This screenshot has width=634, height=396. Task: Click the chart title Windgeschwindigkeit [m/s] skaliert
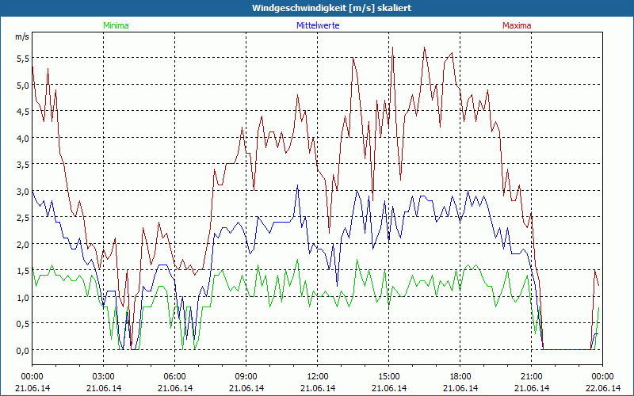click(x=331, y=8)
